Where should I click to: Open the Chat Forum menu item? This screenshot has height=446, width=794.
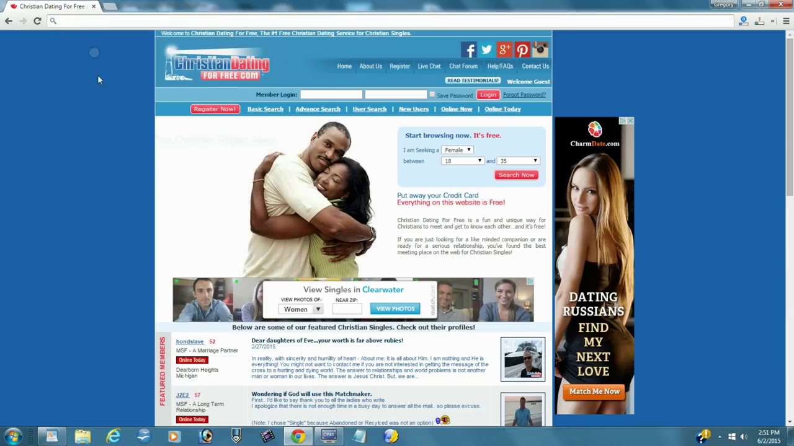click(x=463, y=66)
